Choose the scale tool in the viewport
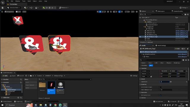The width and height of the screenshot is (190, 107). pyautogui.click(x=105, y=12)
